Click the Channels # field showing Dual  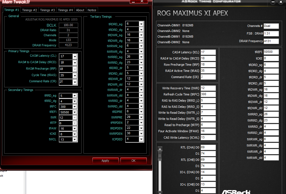pos(271,26)
